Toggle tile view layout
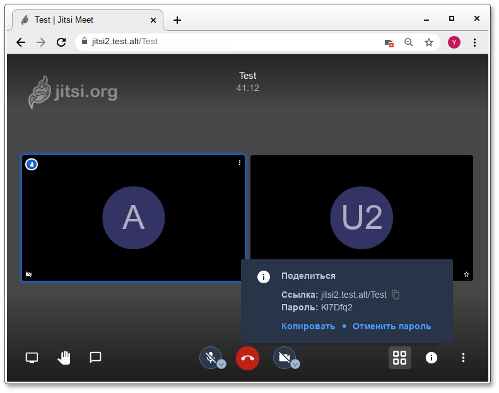The height and width of the screenshot is (393, 499). (400, 358)
